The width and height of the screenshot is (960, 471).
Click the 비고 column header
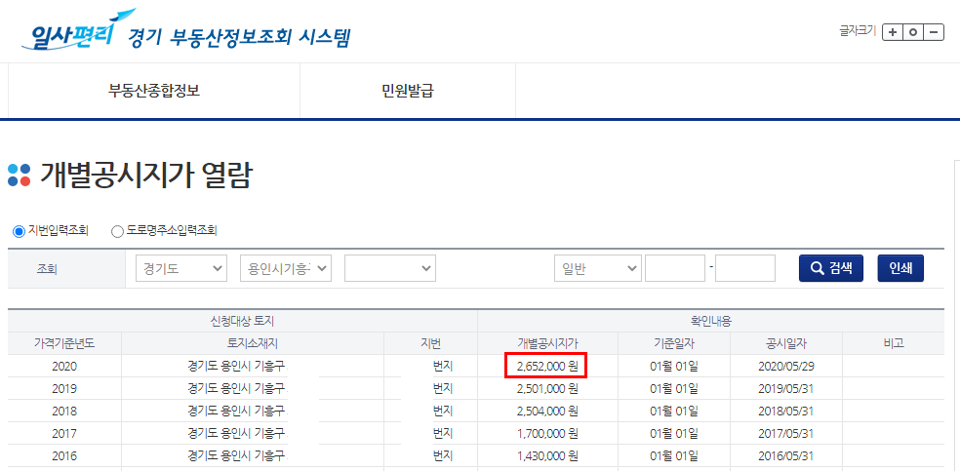894,343
